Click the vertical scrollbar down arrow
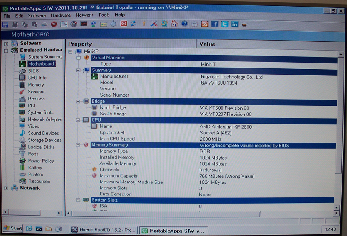This screenshot has height=236, width=347. coord(336,208)
